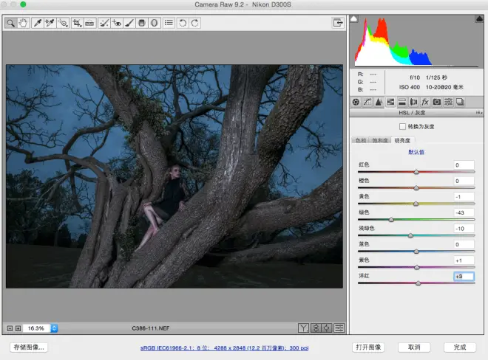Open the HSL panel flyout menu

(479, 112)
